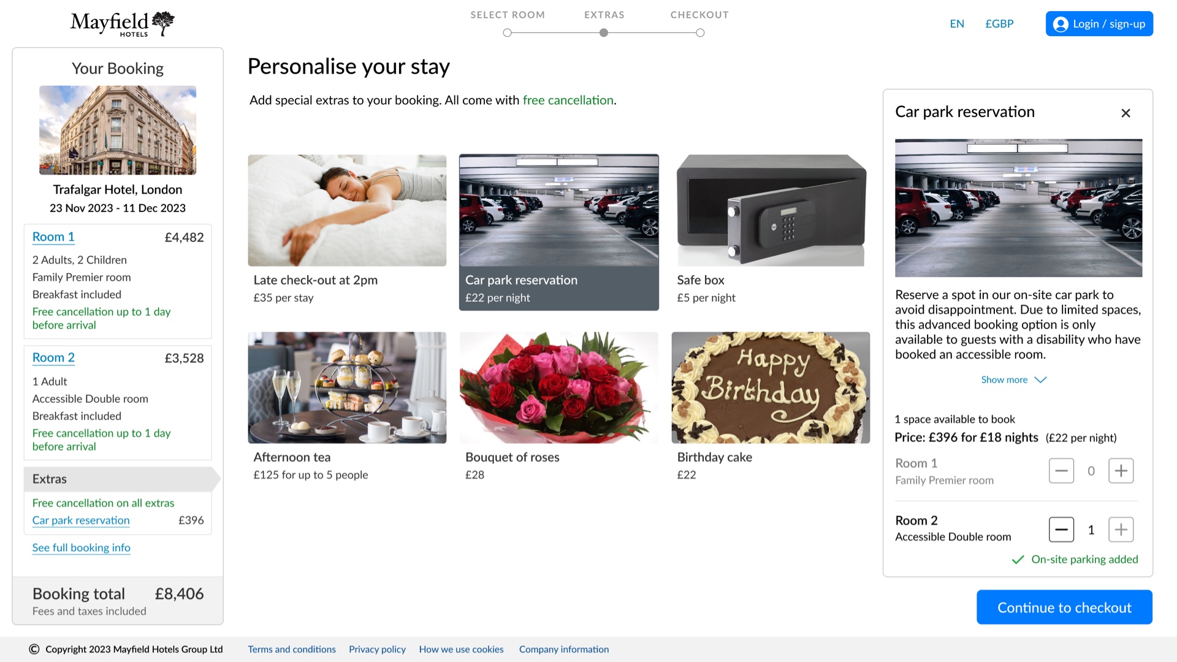The height and width of the screenshot is (662, 1177).
Task: Choose the Afternoon tea extra
Action: 347,408
